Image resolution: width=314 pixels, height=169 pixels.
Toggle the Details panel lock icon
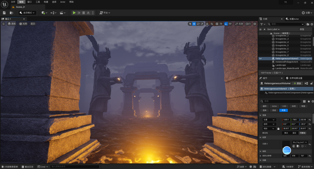[312, 83]
